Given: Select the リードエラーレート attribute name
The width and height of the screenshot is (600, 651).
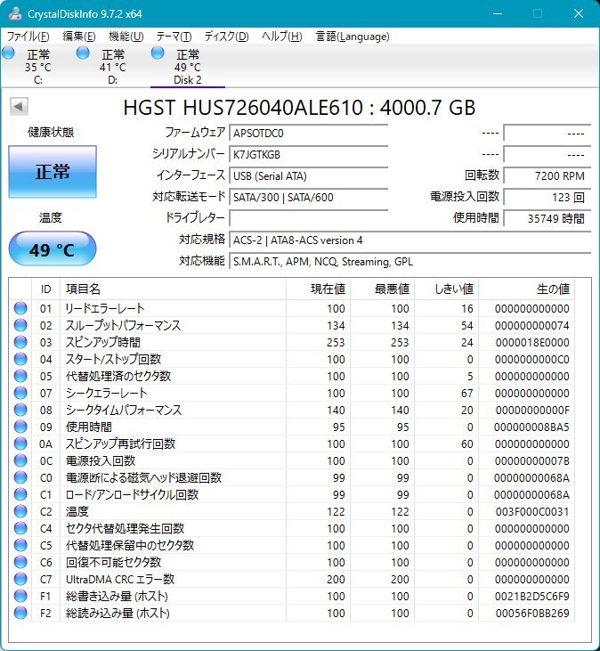Looking at the screenshot, I should tap(105, 308).
